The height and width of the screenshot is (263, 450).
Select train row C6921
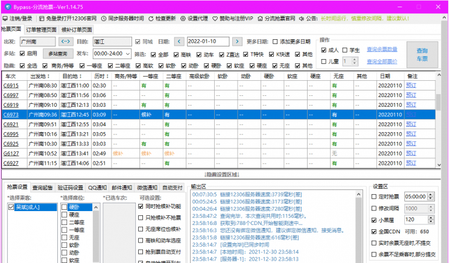219,124
